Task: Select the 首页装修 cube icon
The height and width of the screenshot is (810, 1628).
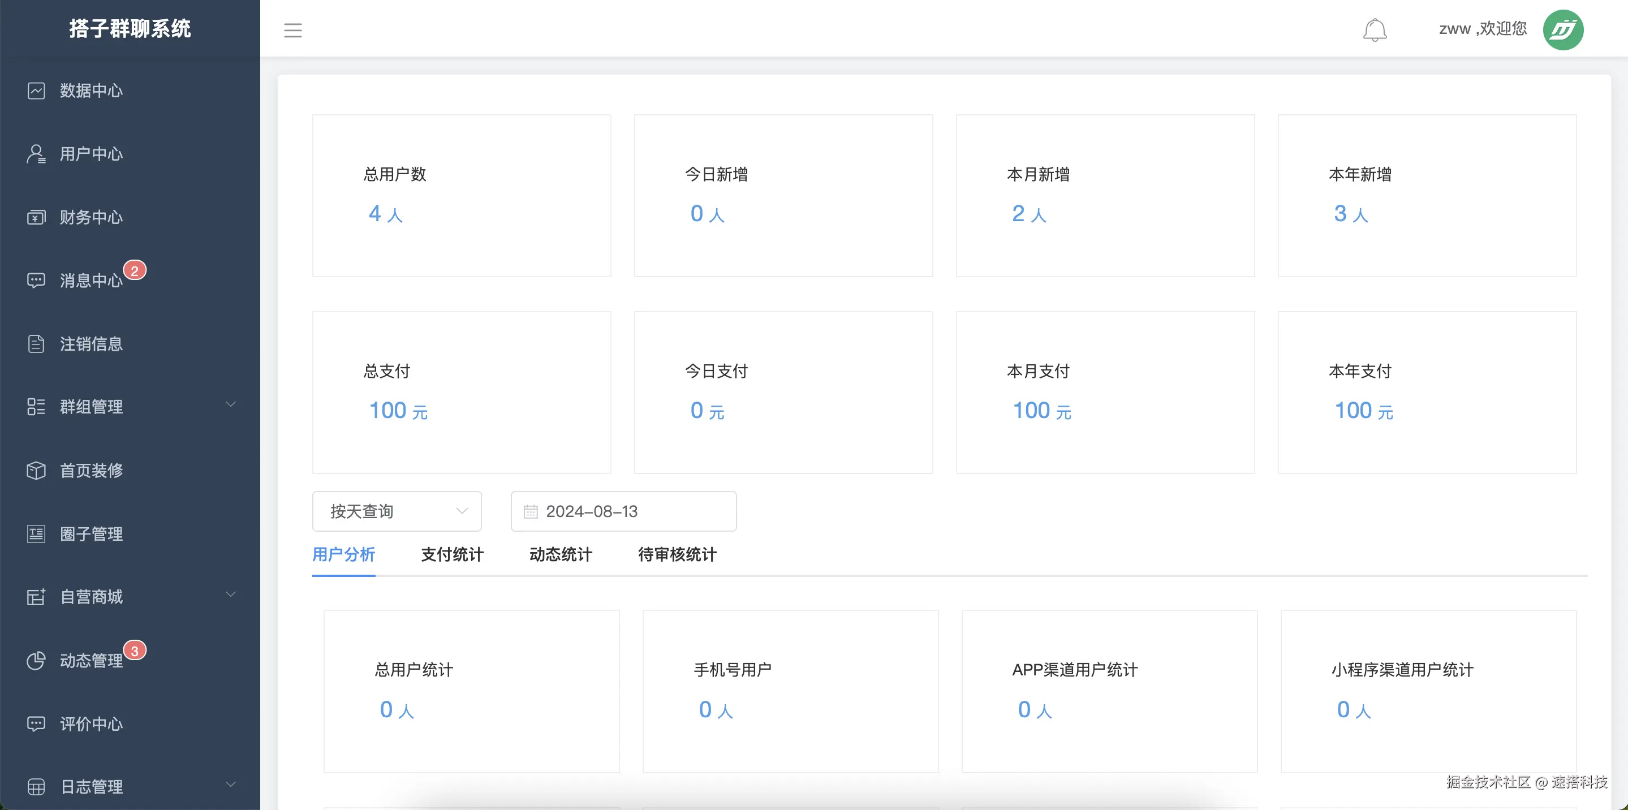Action: click(x=36, y=470)
